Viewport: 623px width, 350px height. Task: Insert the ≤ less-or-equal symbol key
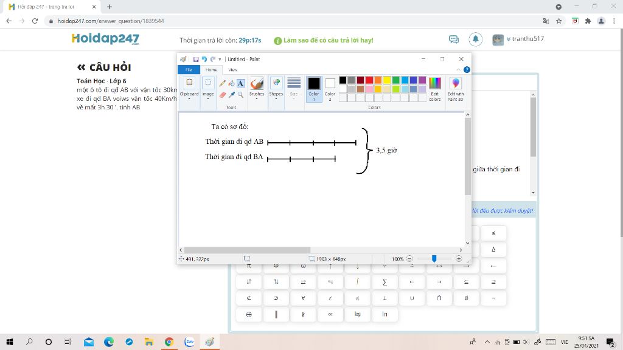493,233
